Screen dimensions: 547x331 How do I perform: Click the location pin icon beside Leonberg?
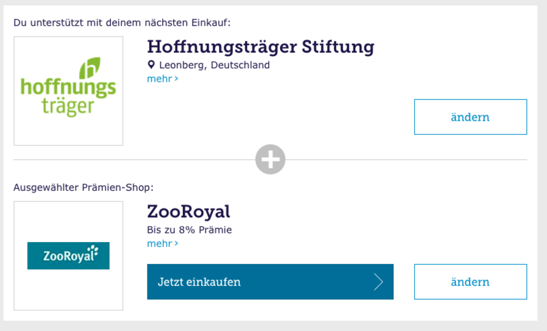151,65
